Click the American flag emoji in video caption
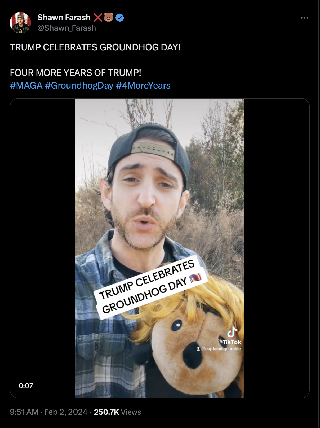This screenshot has width=320, height=428. (195, 278)
